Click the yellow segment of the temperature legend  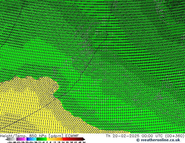click(48, 139)
